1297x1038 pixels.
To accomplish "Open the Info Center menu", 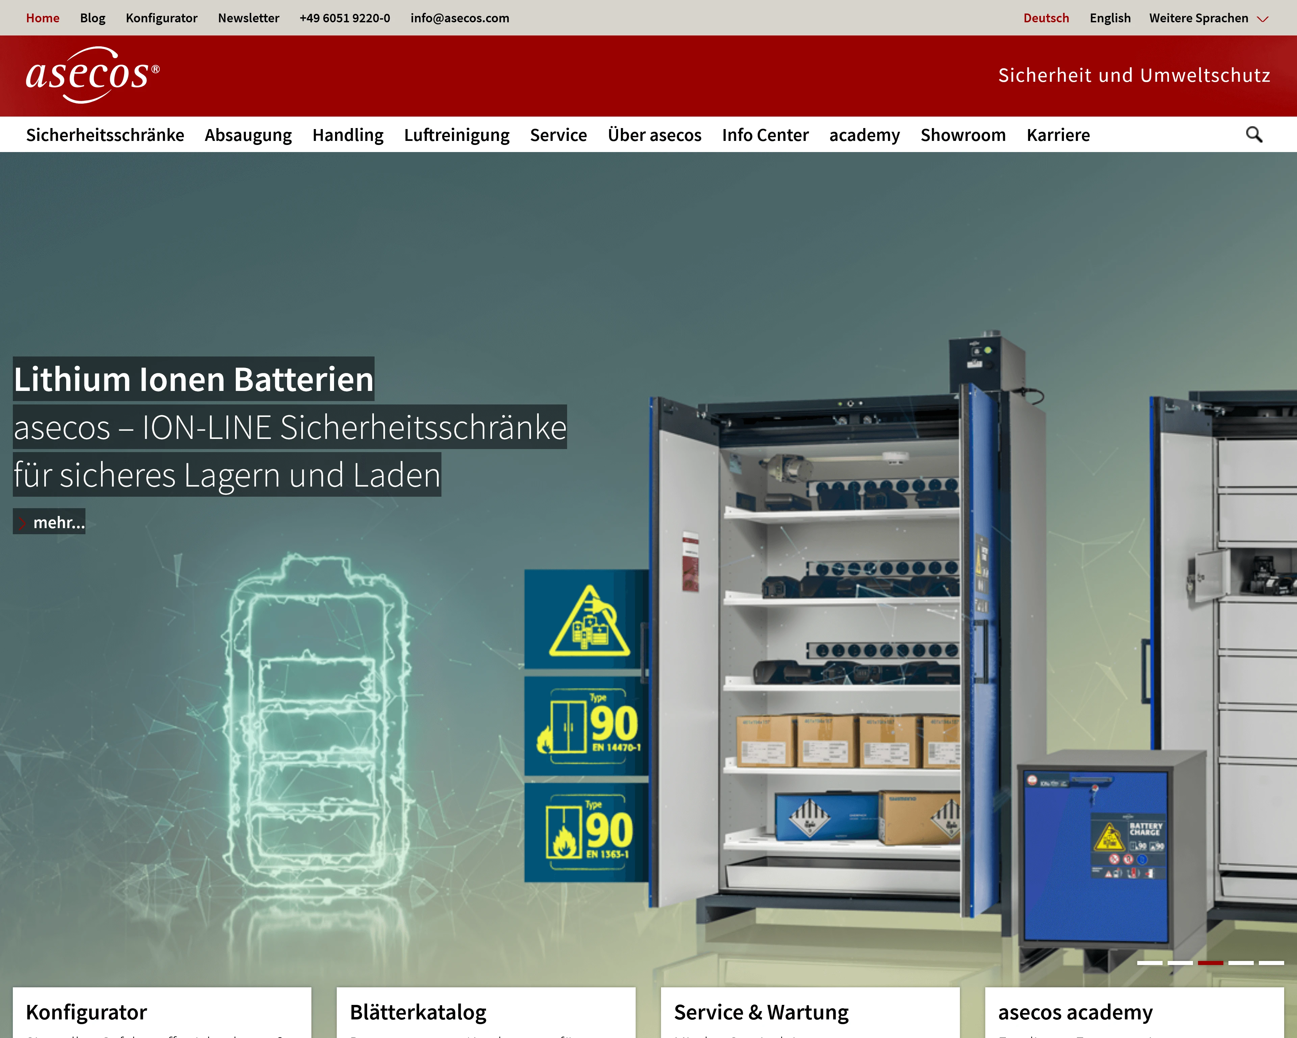I will click(x=765, y=135).
